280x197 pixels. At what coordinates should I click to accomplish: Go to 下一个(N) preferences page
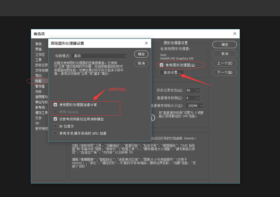tap(225, 72)
